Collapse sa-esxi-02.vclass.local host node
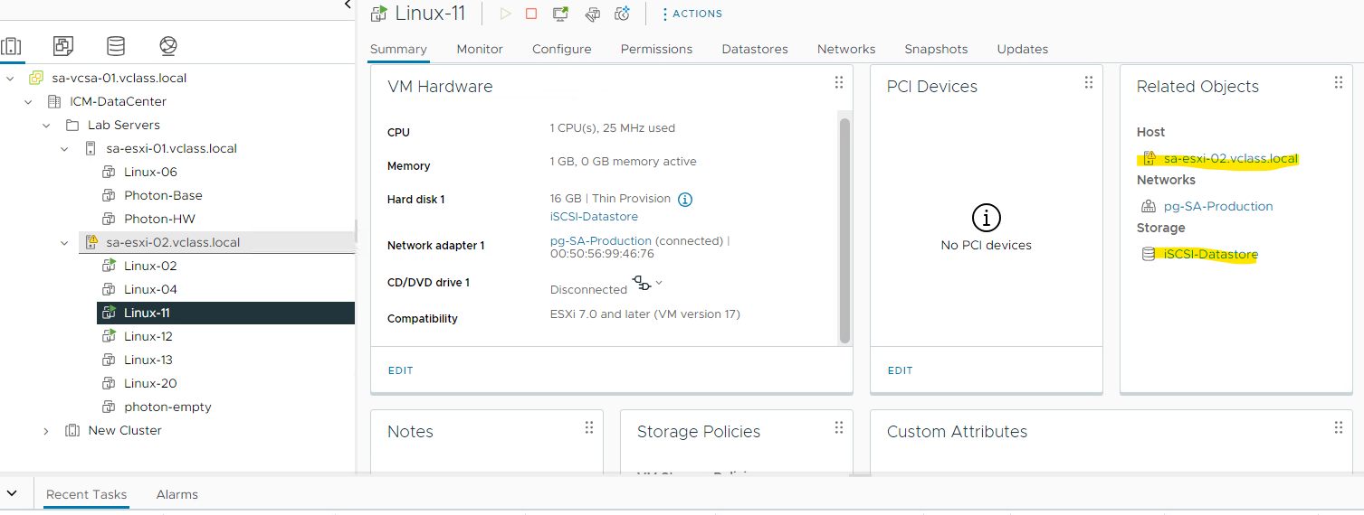This screenshot has height=515, width=1364. [64, 243]
